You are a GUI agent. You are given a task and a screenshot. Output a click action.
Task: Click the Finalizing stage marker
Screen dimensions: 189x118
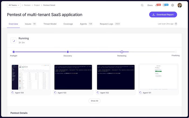point(175,52)
